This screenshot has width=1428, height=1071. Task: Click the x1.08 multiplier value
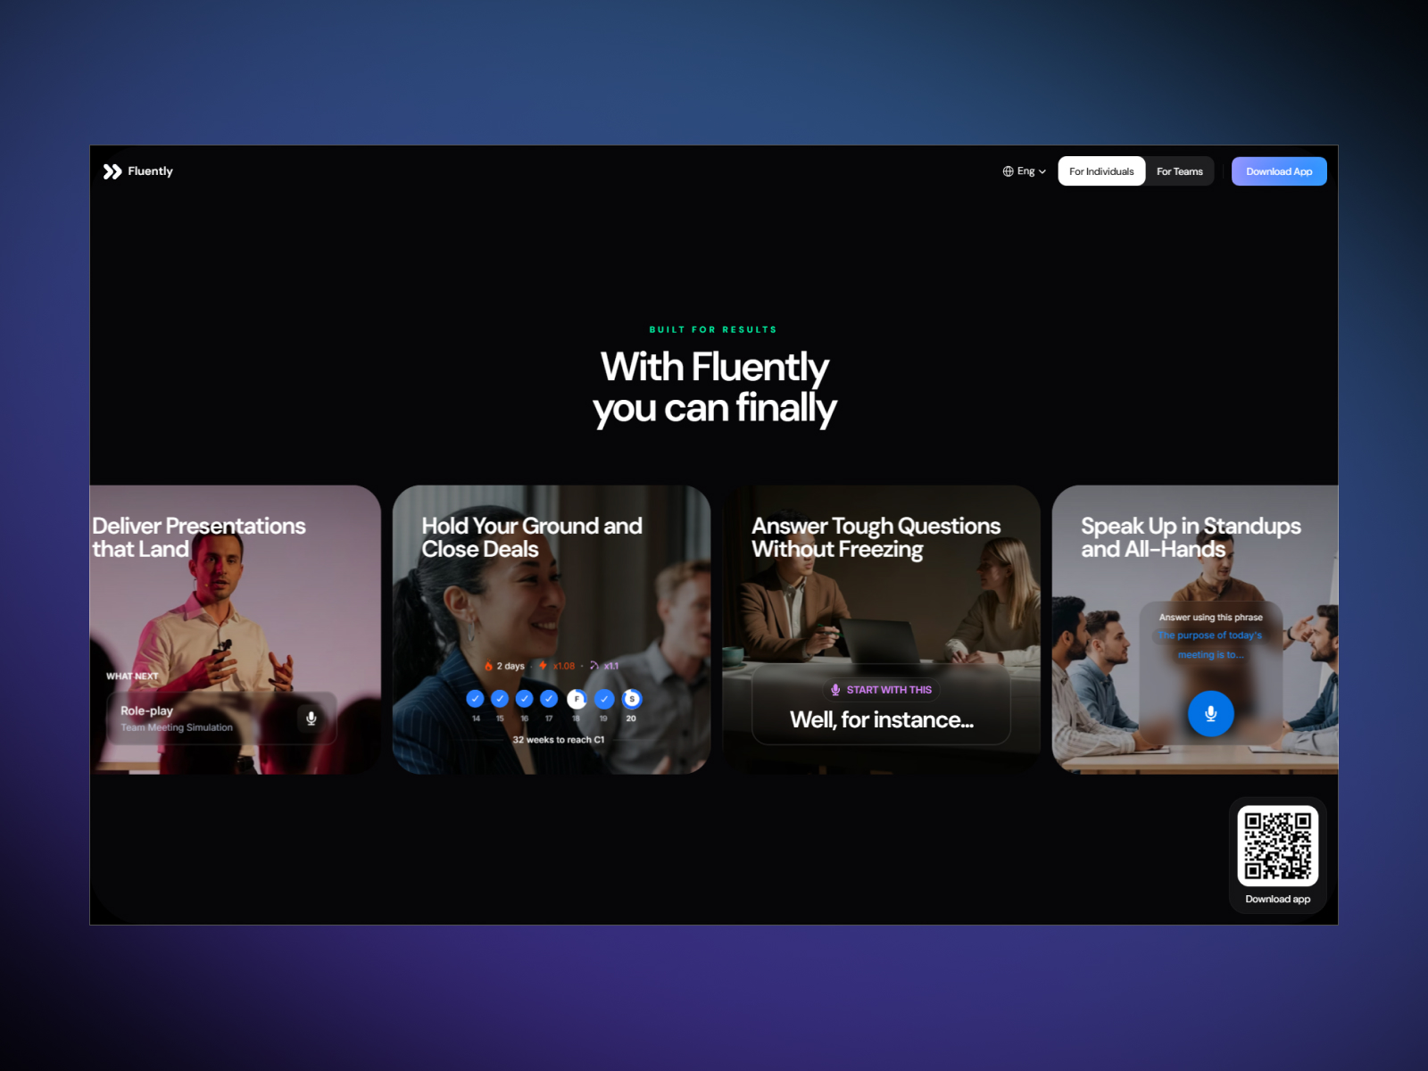[564, 666]
